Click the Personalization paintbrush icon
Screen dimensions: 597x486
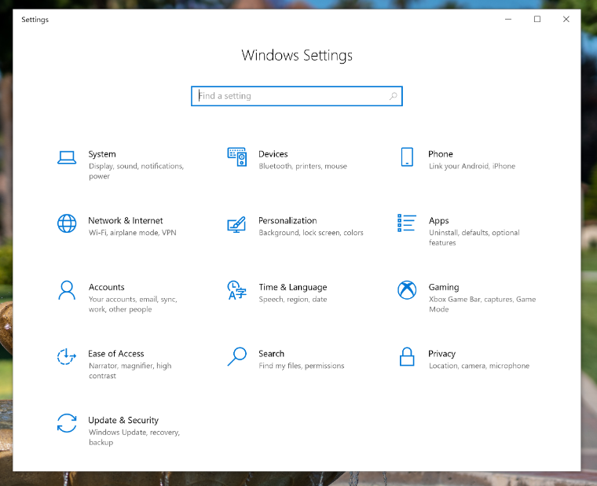236,224
